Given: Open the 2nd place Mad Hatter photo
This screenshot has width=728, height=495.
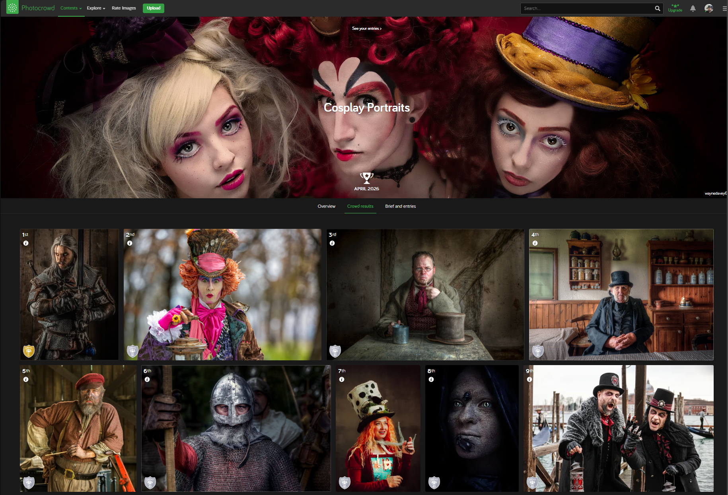Looking at the screenshot, I should click(x=222, y=294).
